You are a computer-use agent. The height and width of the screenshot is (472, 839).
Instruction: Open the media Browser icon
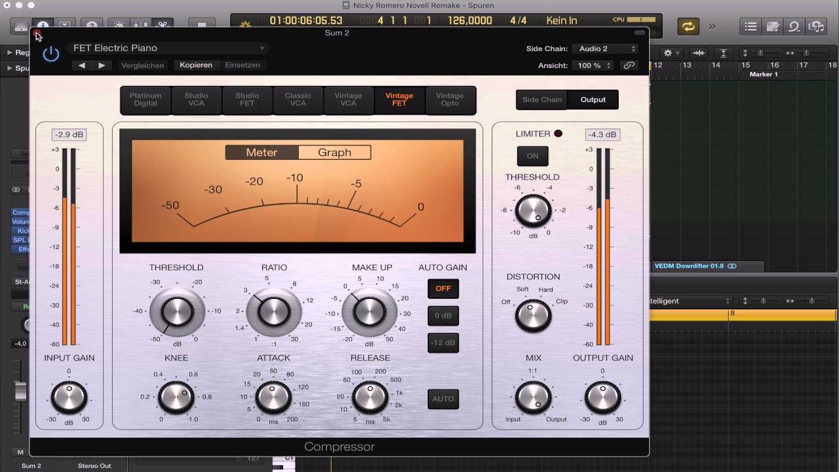(x=816, y=26)
